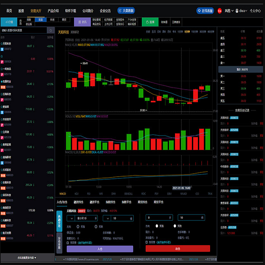Toggle favorite star for 悦康药业

click(x=2, y=81)
